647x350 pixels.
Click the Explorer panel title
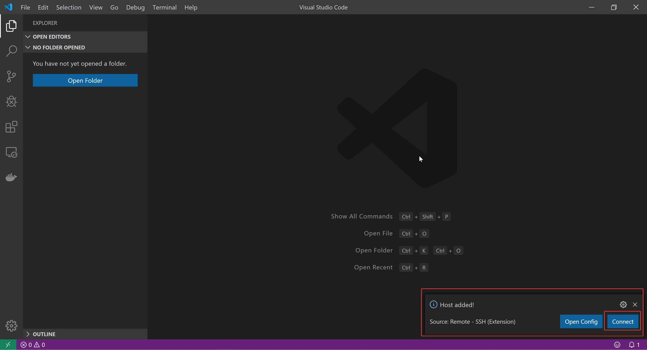pyautogui.click(x=45, y=23)
